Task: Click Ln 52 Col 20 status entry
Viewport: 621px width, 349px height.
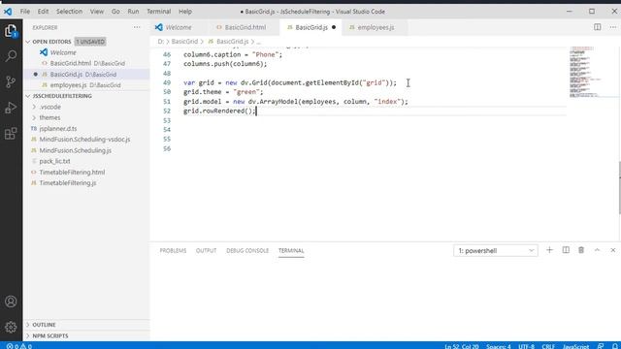Action: 462,346
